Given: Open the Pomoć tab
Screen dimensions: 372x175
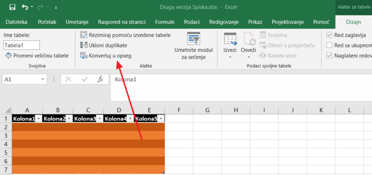Looking at the screenshot, I should coord(321,22).
